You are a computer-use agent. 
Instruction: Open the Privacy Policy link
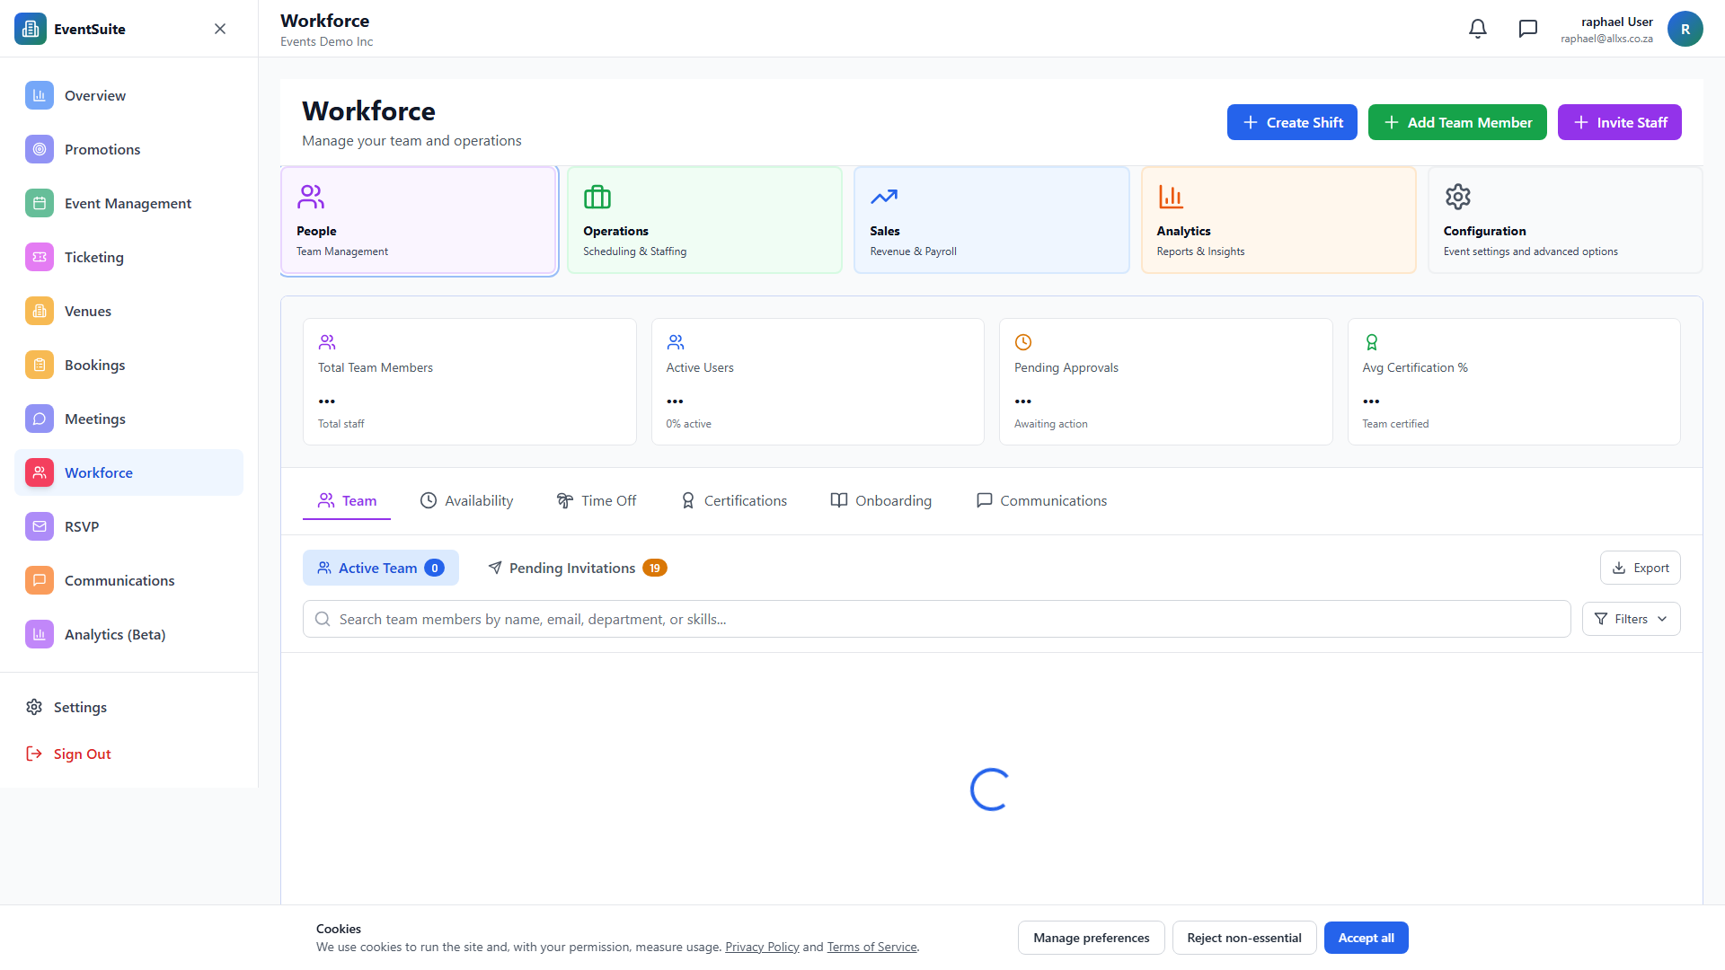tap(761, 946)
